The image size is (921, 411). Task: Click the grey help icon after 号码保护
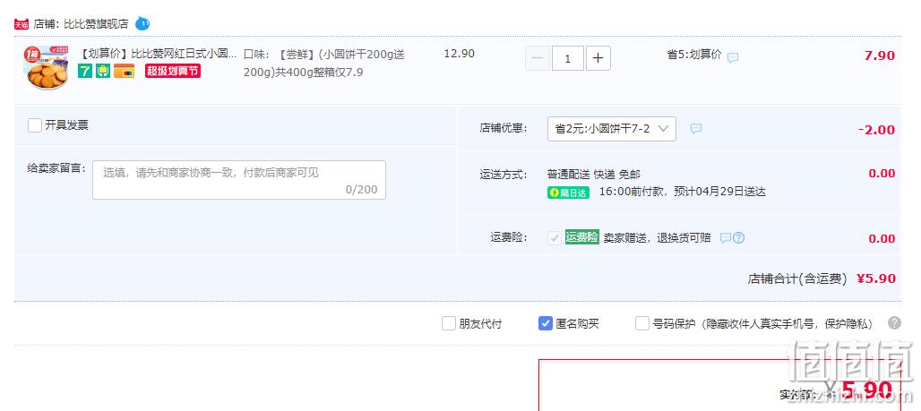point(894,323)
